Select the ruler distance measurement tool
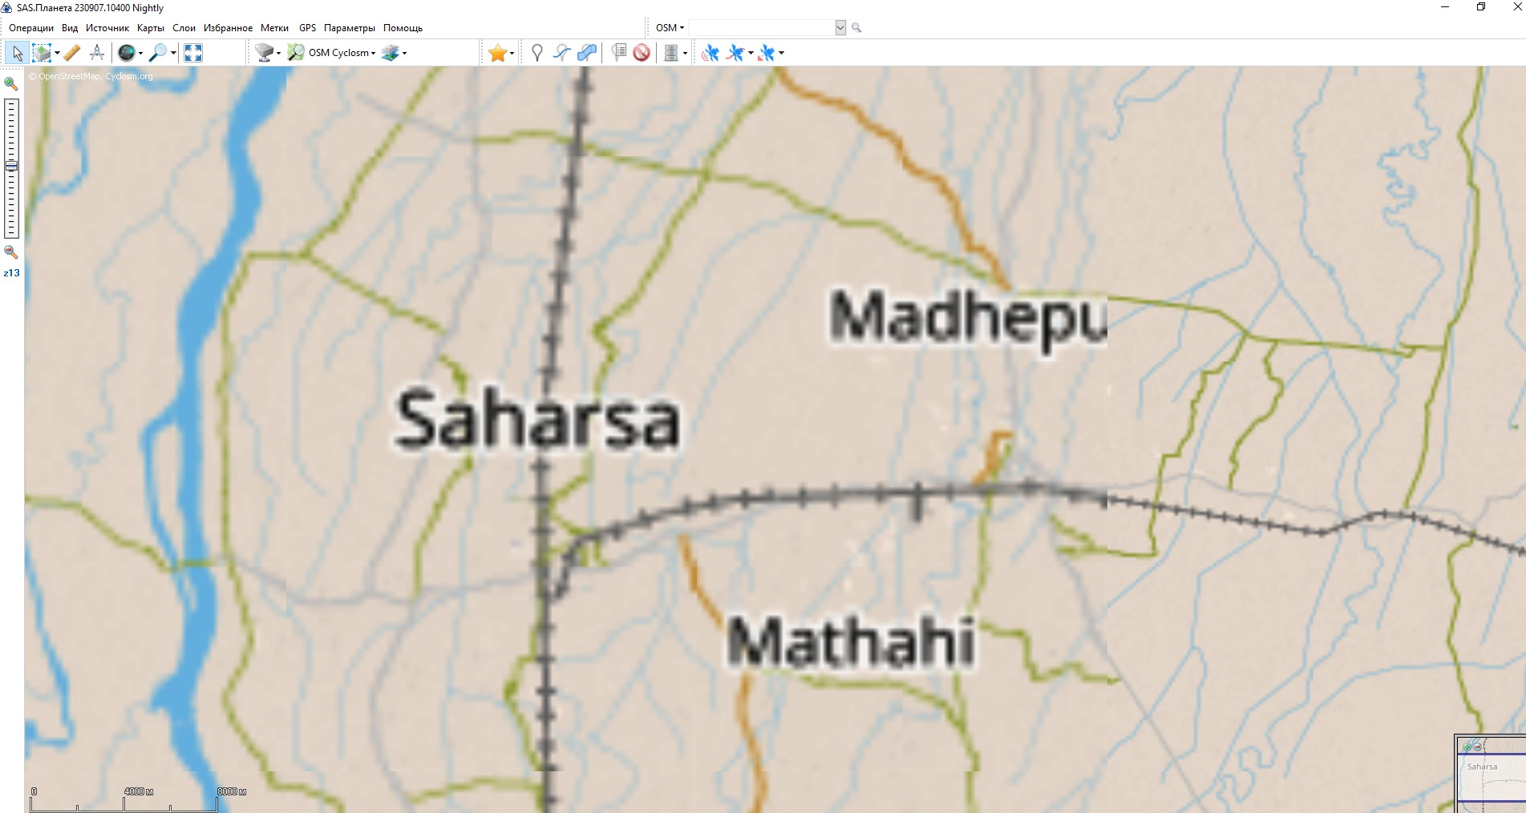This screenshot has width=1526, height=813. (x=72, y=53)
